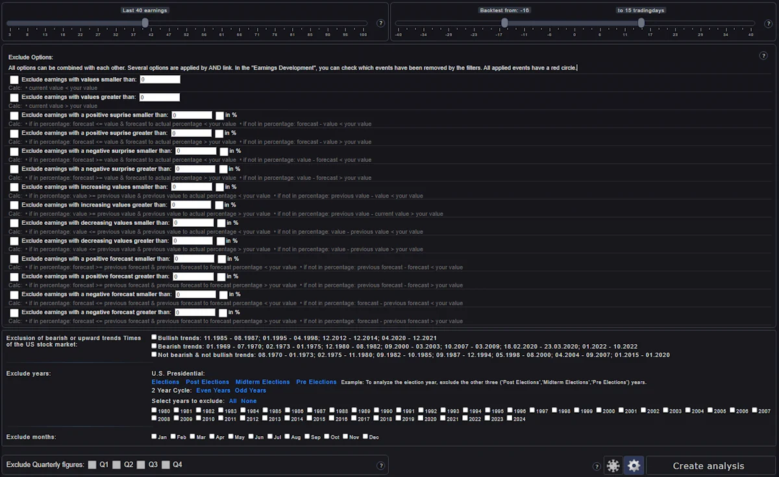
Task: Open the Exclude Options help icon
Action: [x=763, y=56]
